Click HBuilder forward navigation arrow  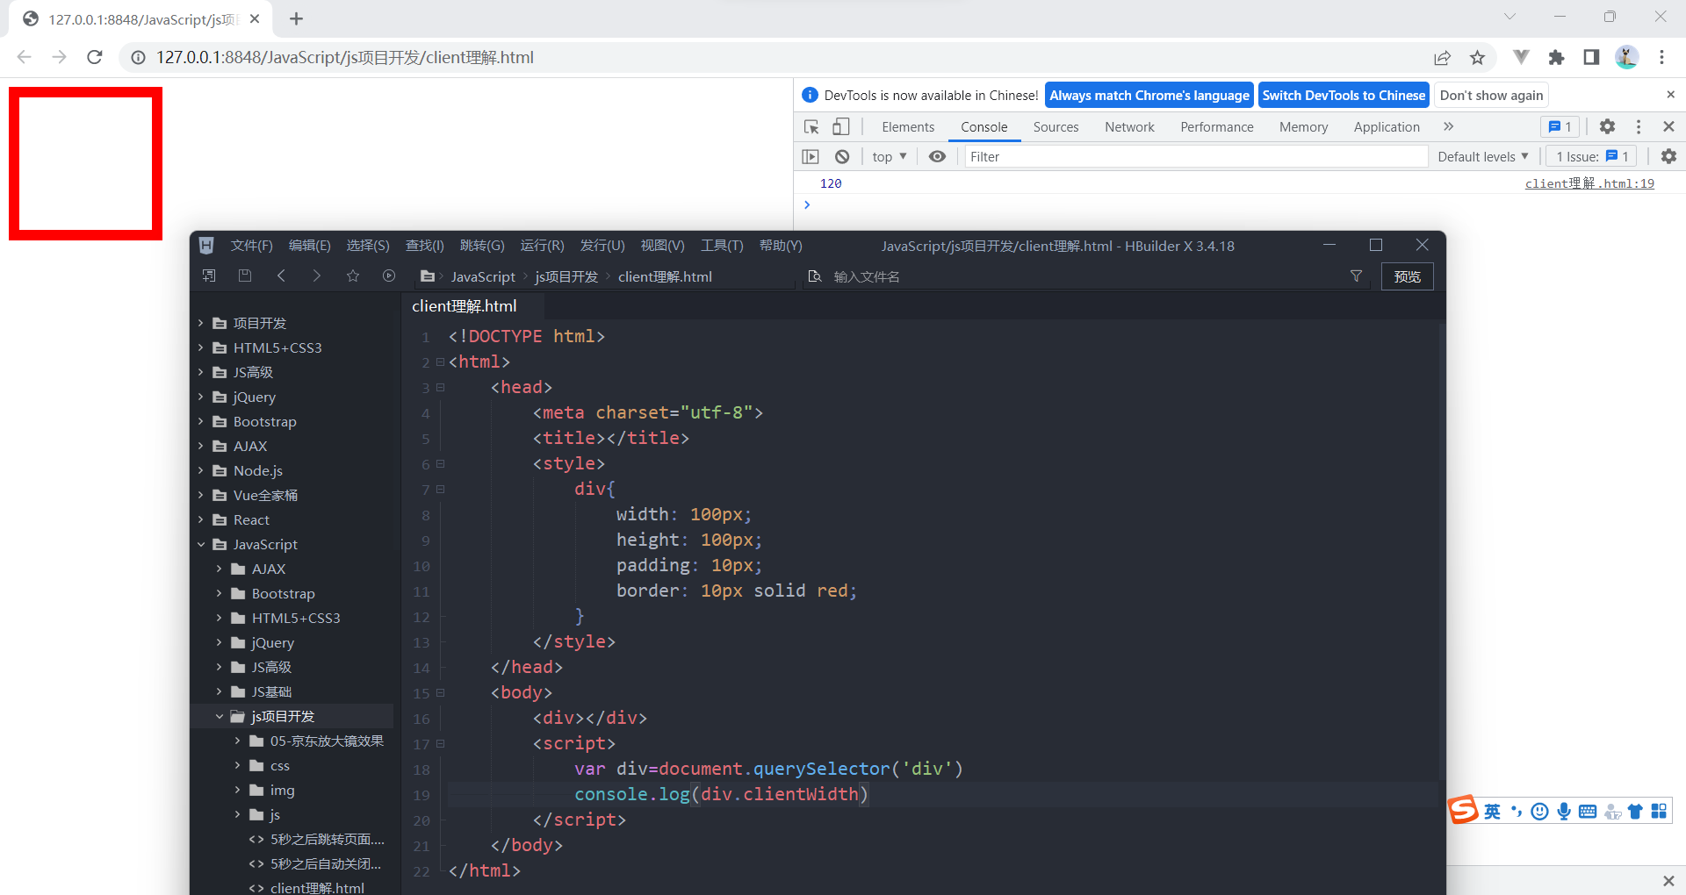click(x=316, y=276)
